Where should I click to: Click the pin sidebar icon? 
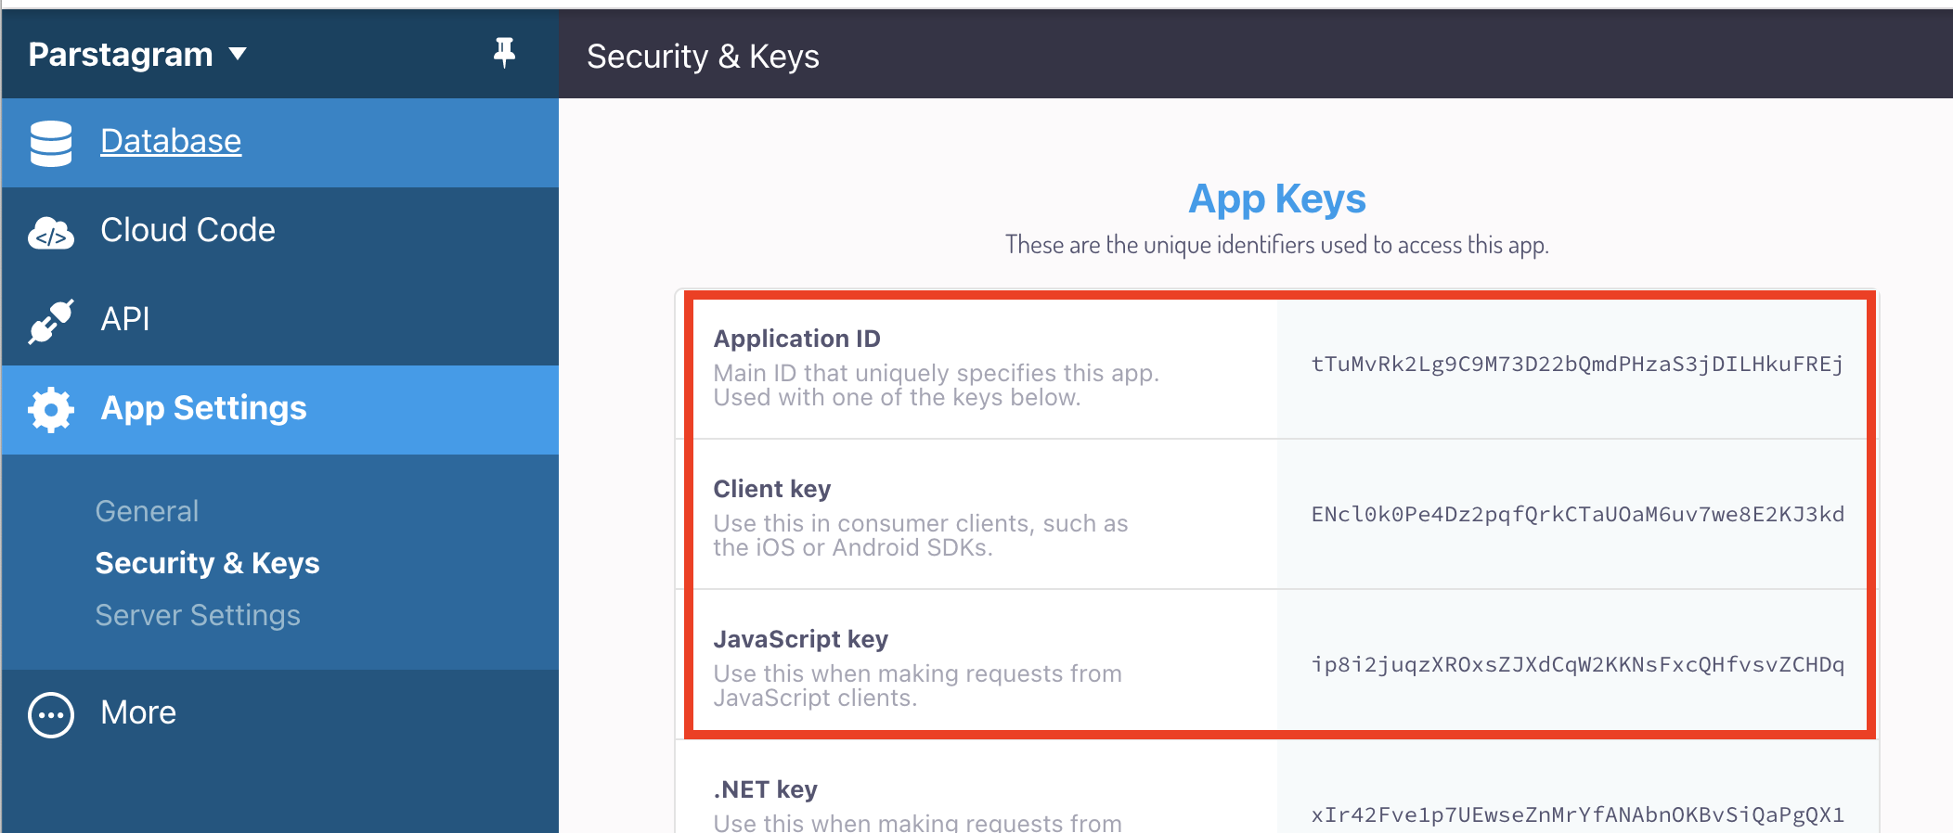504,53
